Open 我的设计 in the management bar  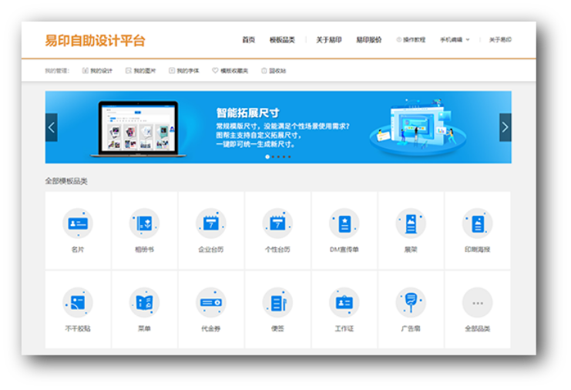tap(97, 71)
